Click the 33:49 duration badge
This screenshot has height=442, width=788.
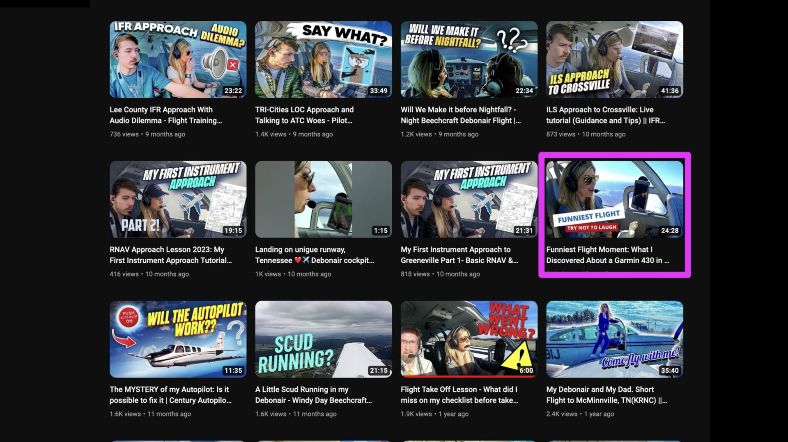tap(379, 91)
